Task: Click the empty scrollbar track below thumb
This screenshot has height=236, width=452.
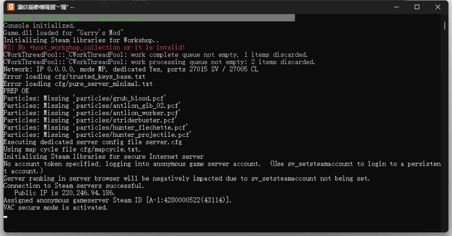Action: [444, 130]
